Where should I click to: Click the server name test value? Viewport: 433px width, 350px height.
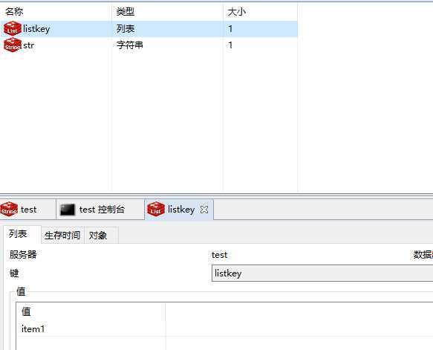tap(219, 255)
